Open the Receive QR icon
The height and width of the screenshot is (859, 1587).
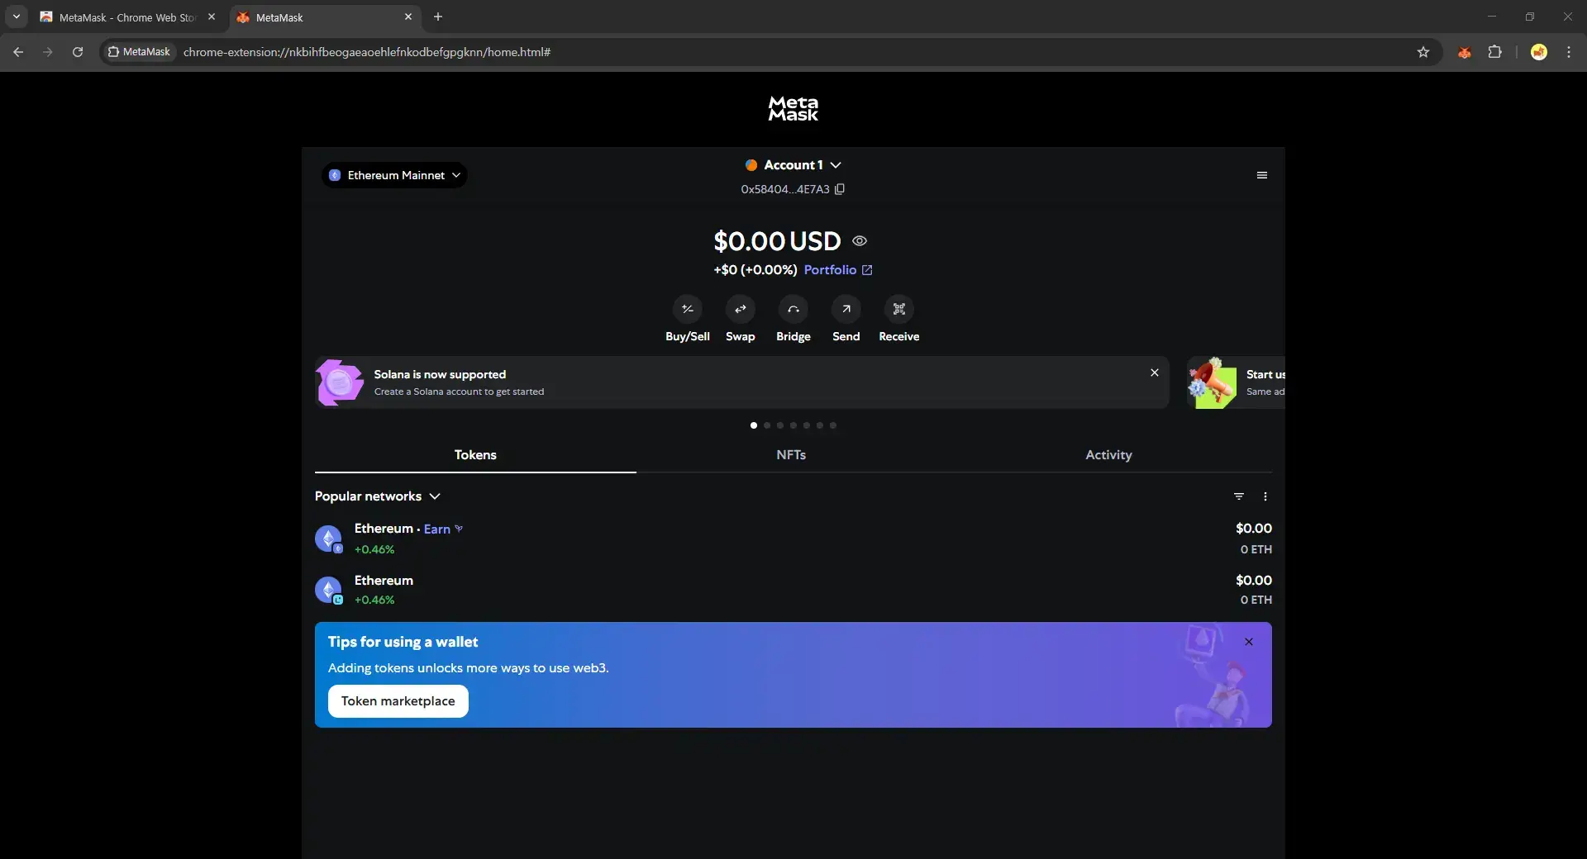(x=898, y=309)
